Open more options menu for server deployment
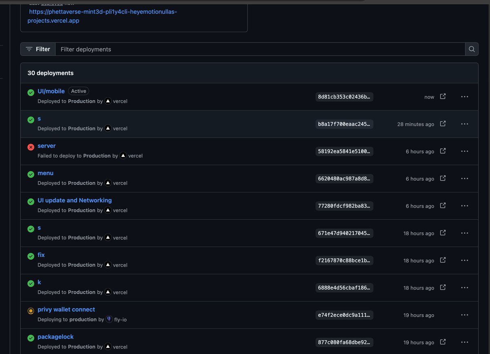The image size is (490, 354). pos(464,151)
